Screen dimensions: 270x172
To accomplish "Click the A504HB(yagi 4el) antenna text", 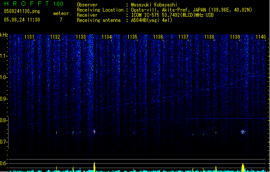I will click(x=152, y=20).
